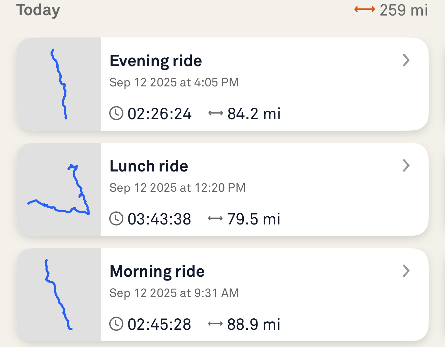
Task: Click the clock icon on Lunch ride
Action: [x=116, y=219]
